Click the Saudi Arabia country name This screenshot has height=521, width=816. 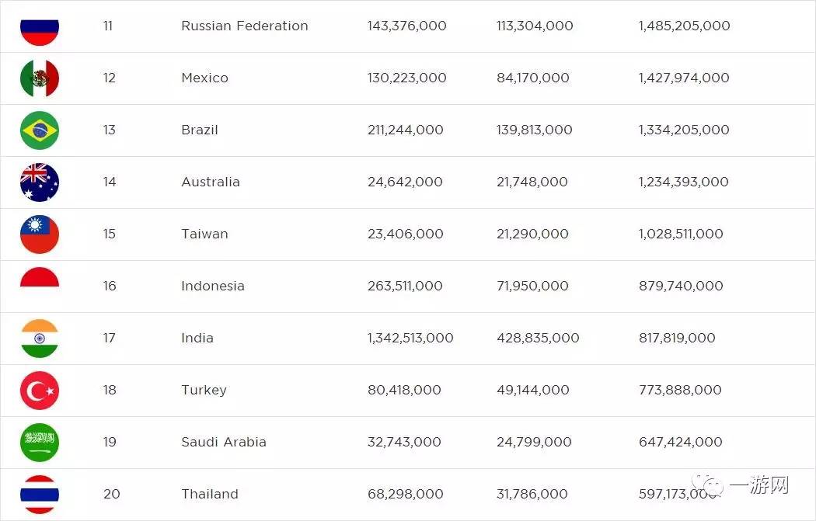(224, 442)
